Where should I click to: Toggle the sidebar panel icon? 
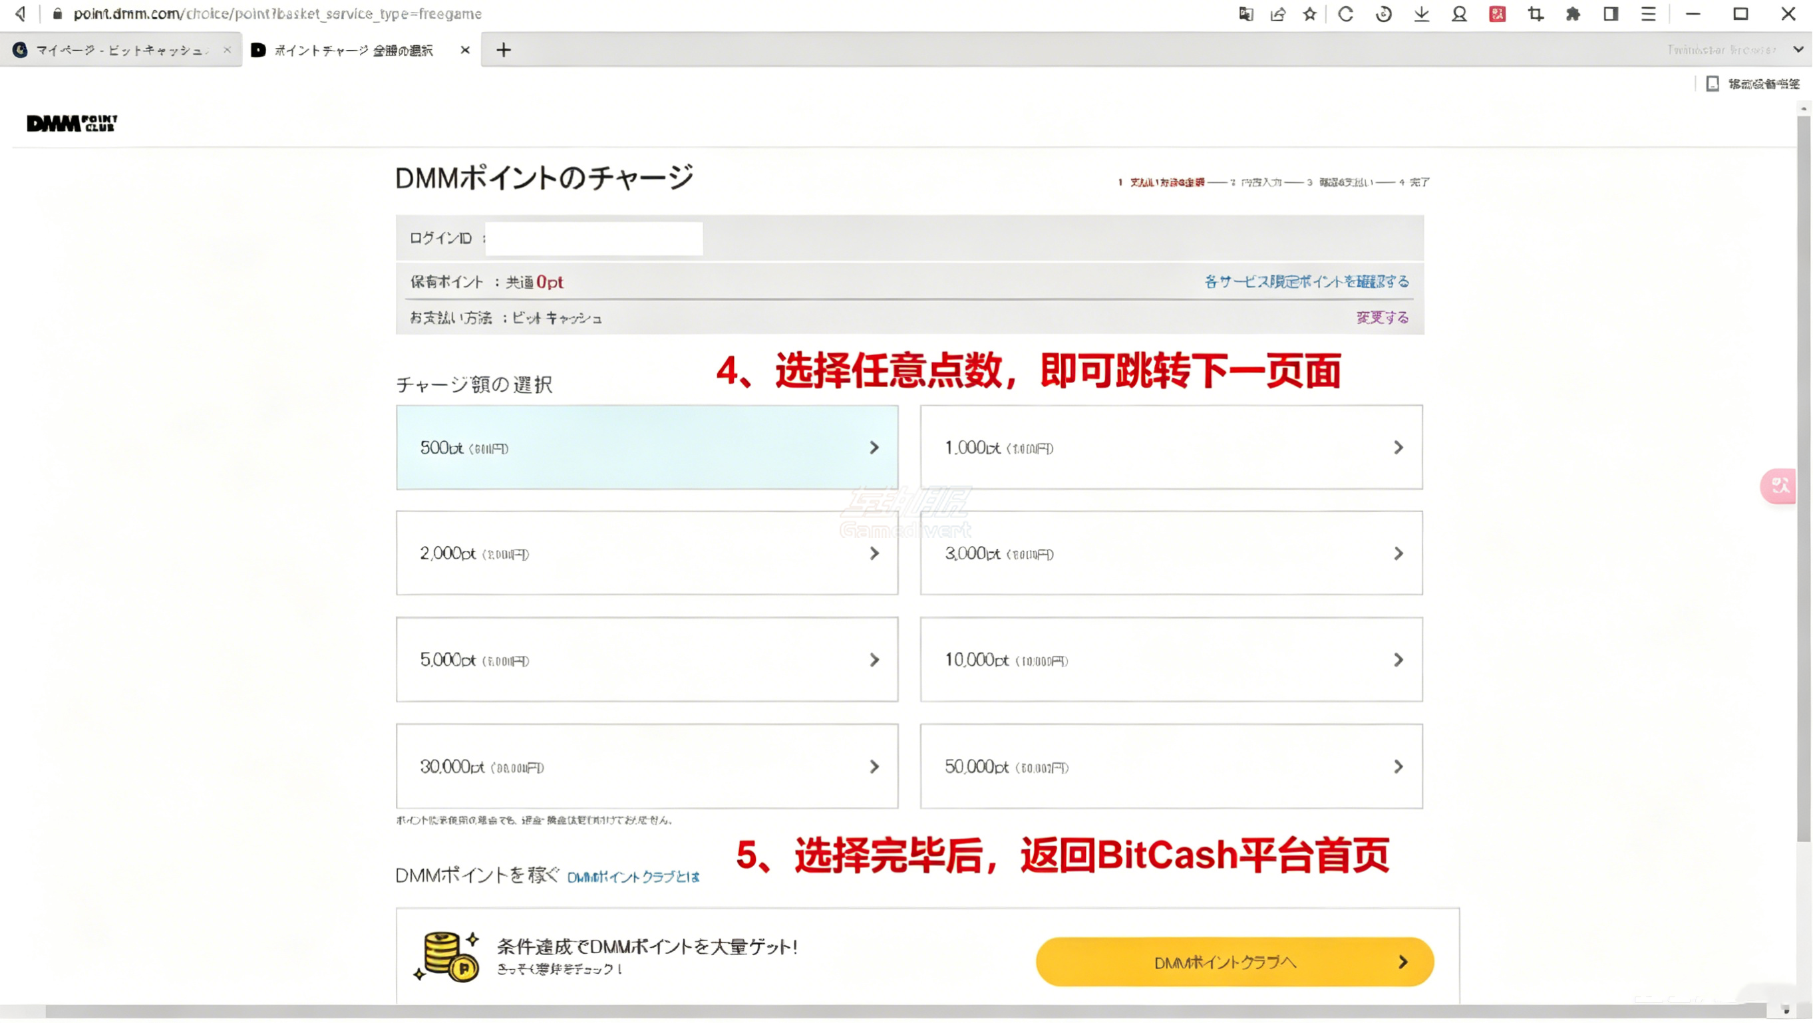[x=1611, y=13]
